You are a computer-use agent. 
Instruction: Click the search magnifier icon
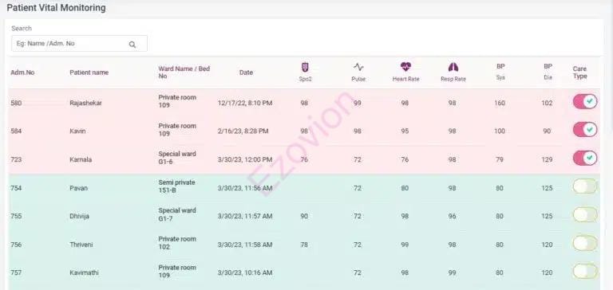point(132,44)
